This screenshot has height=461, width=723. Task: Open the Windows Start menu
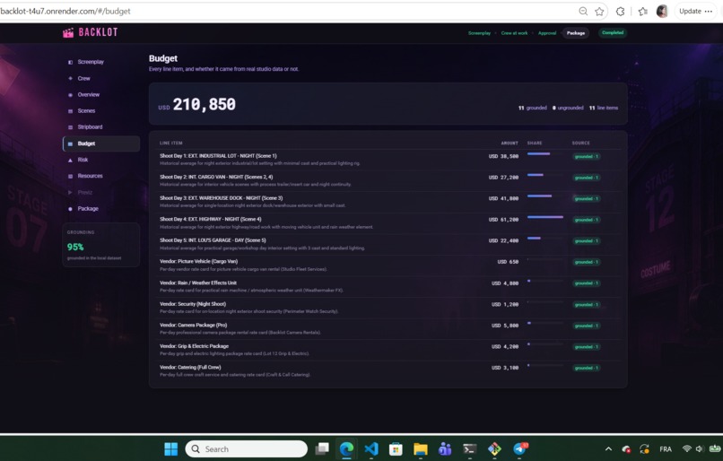(171, 448)
